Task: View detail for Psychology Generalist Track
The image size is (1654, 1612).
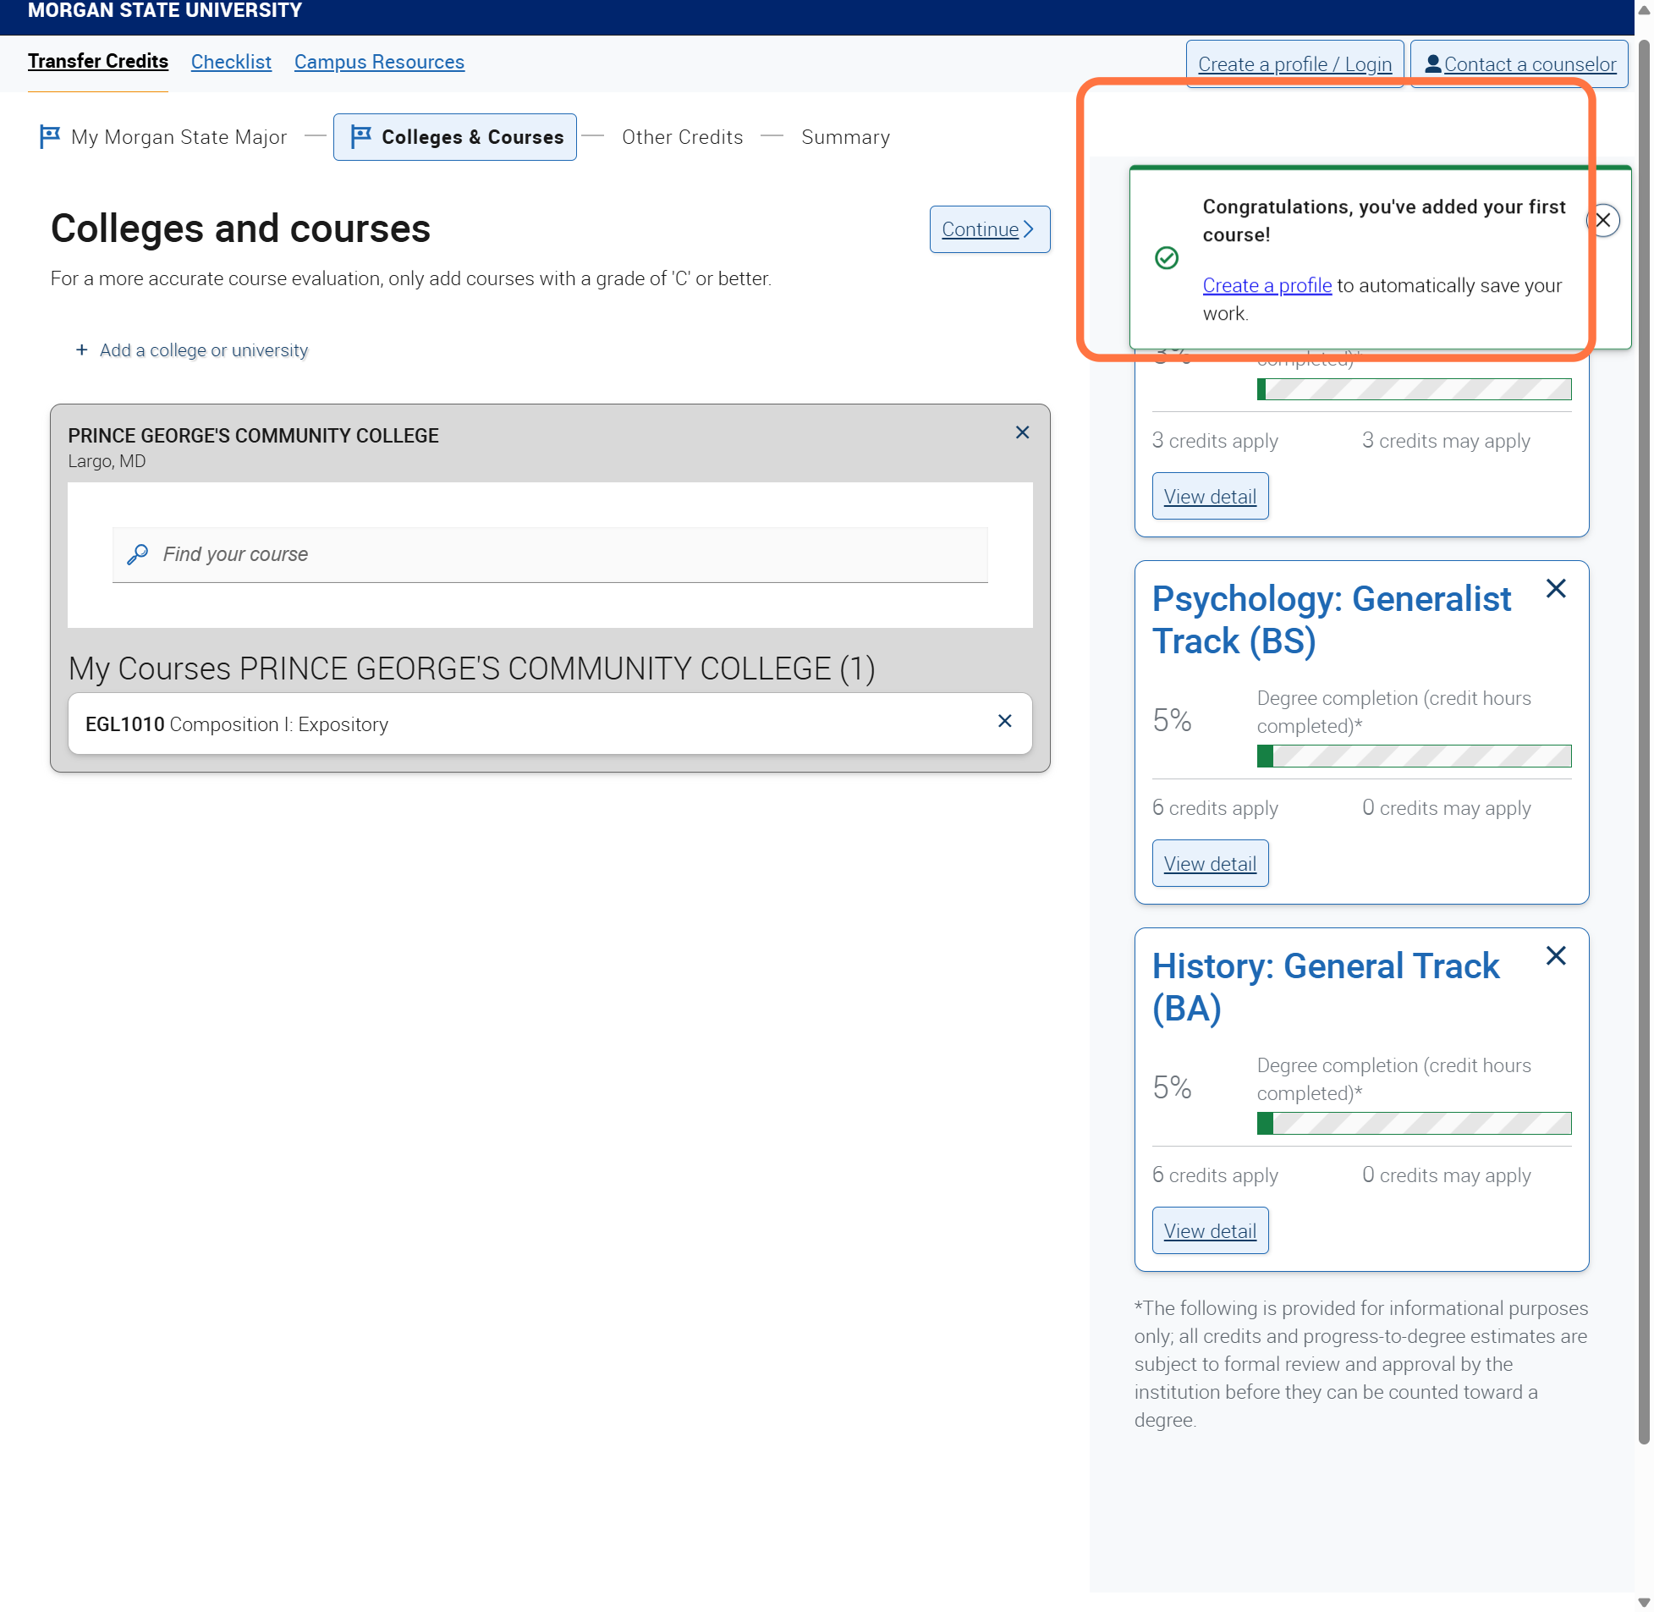Action: pos(1210,864)
